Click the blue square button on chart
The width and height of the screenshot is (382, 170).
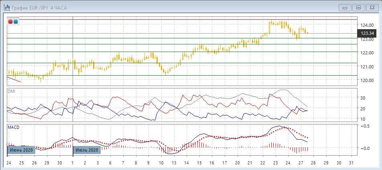click(x=16, y=22)
